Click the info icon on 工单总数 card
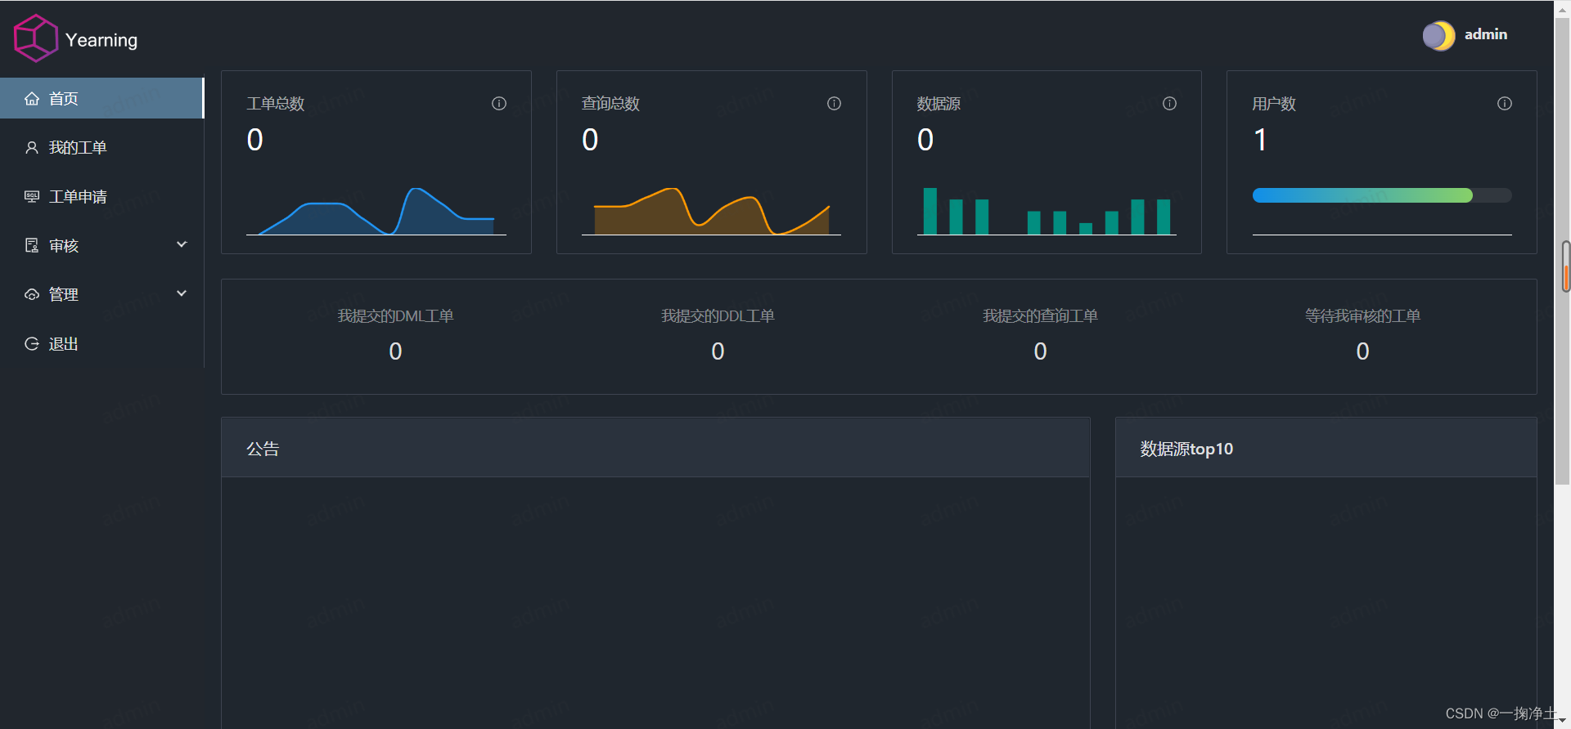 point(499,104)
